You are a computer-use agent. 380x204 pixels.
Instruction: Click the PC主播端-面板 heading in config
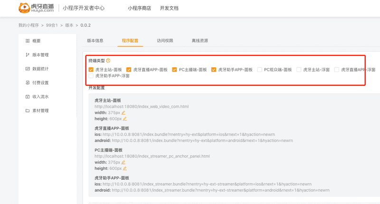click(108, 150)
